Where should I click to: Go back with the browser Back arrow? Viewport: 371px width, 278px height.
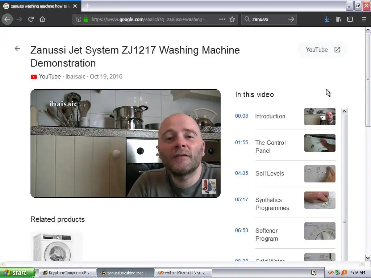point(7,19)
